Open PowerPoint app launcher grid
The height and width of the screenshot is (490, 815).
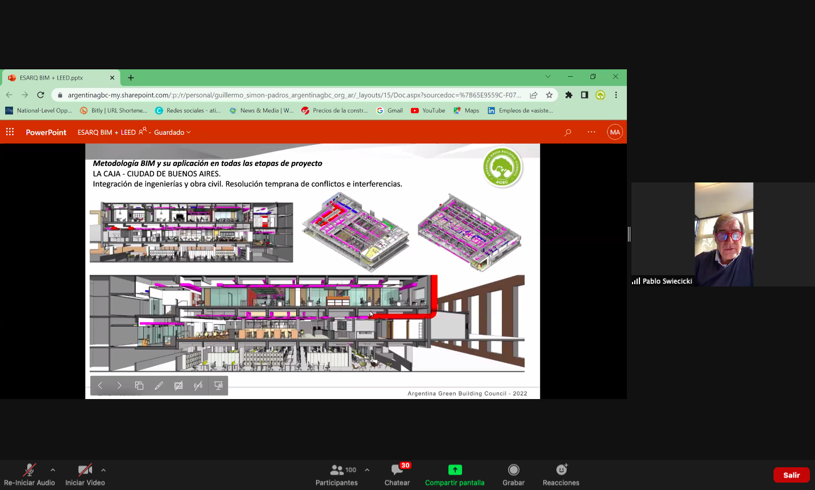(x=10, y=132)
